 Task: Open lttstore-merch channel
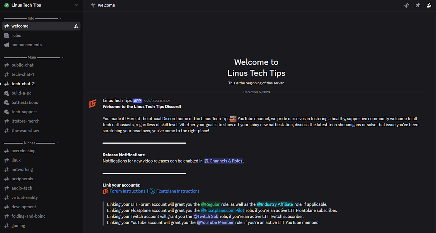pos(41,121)
